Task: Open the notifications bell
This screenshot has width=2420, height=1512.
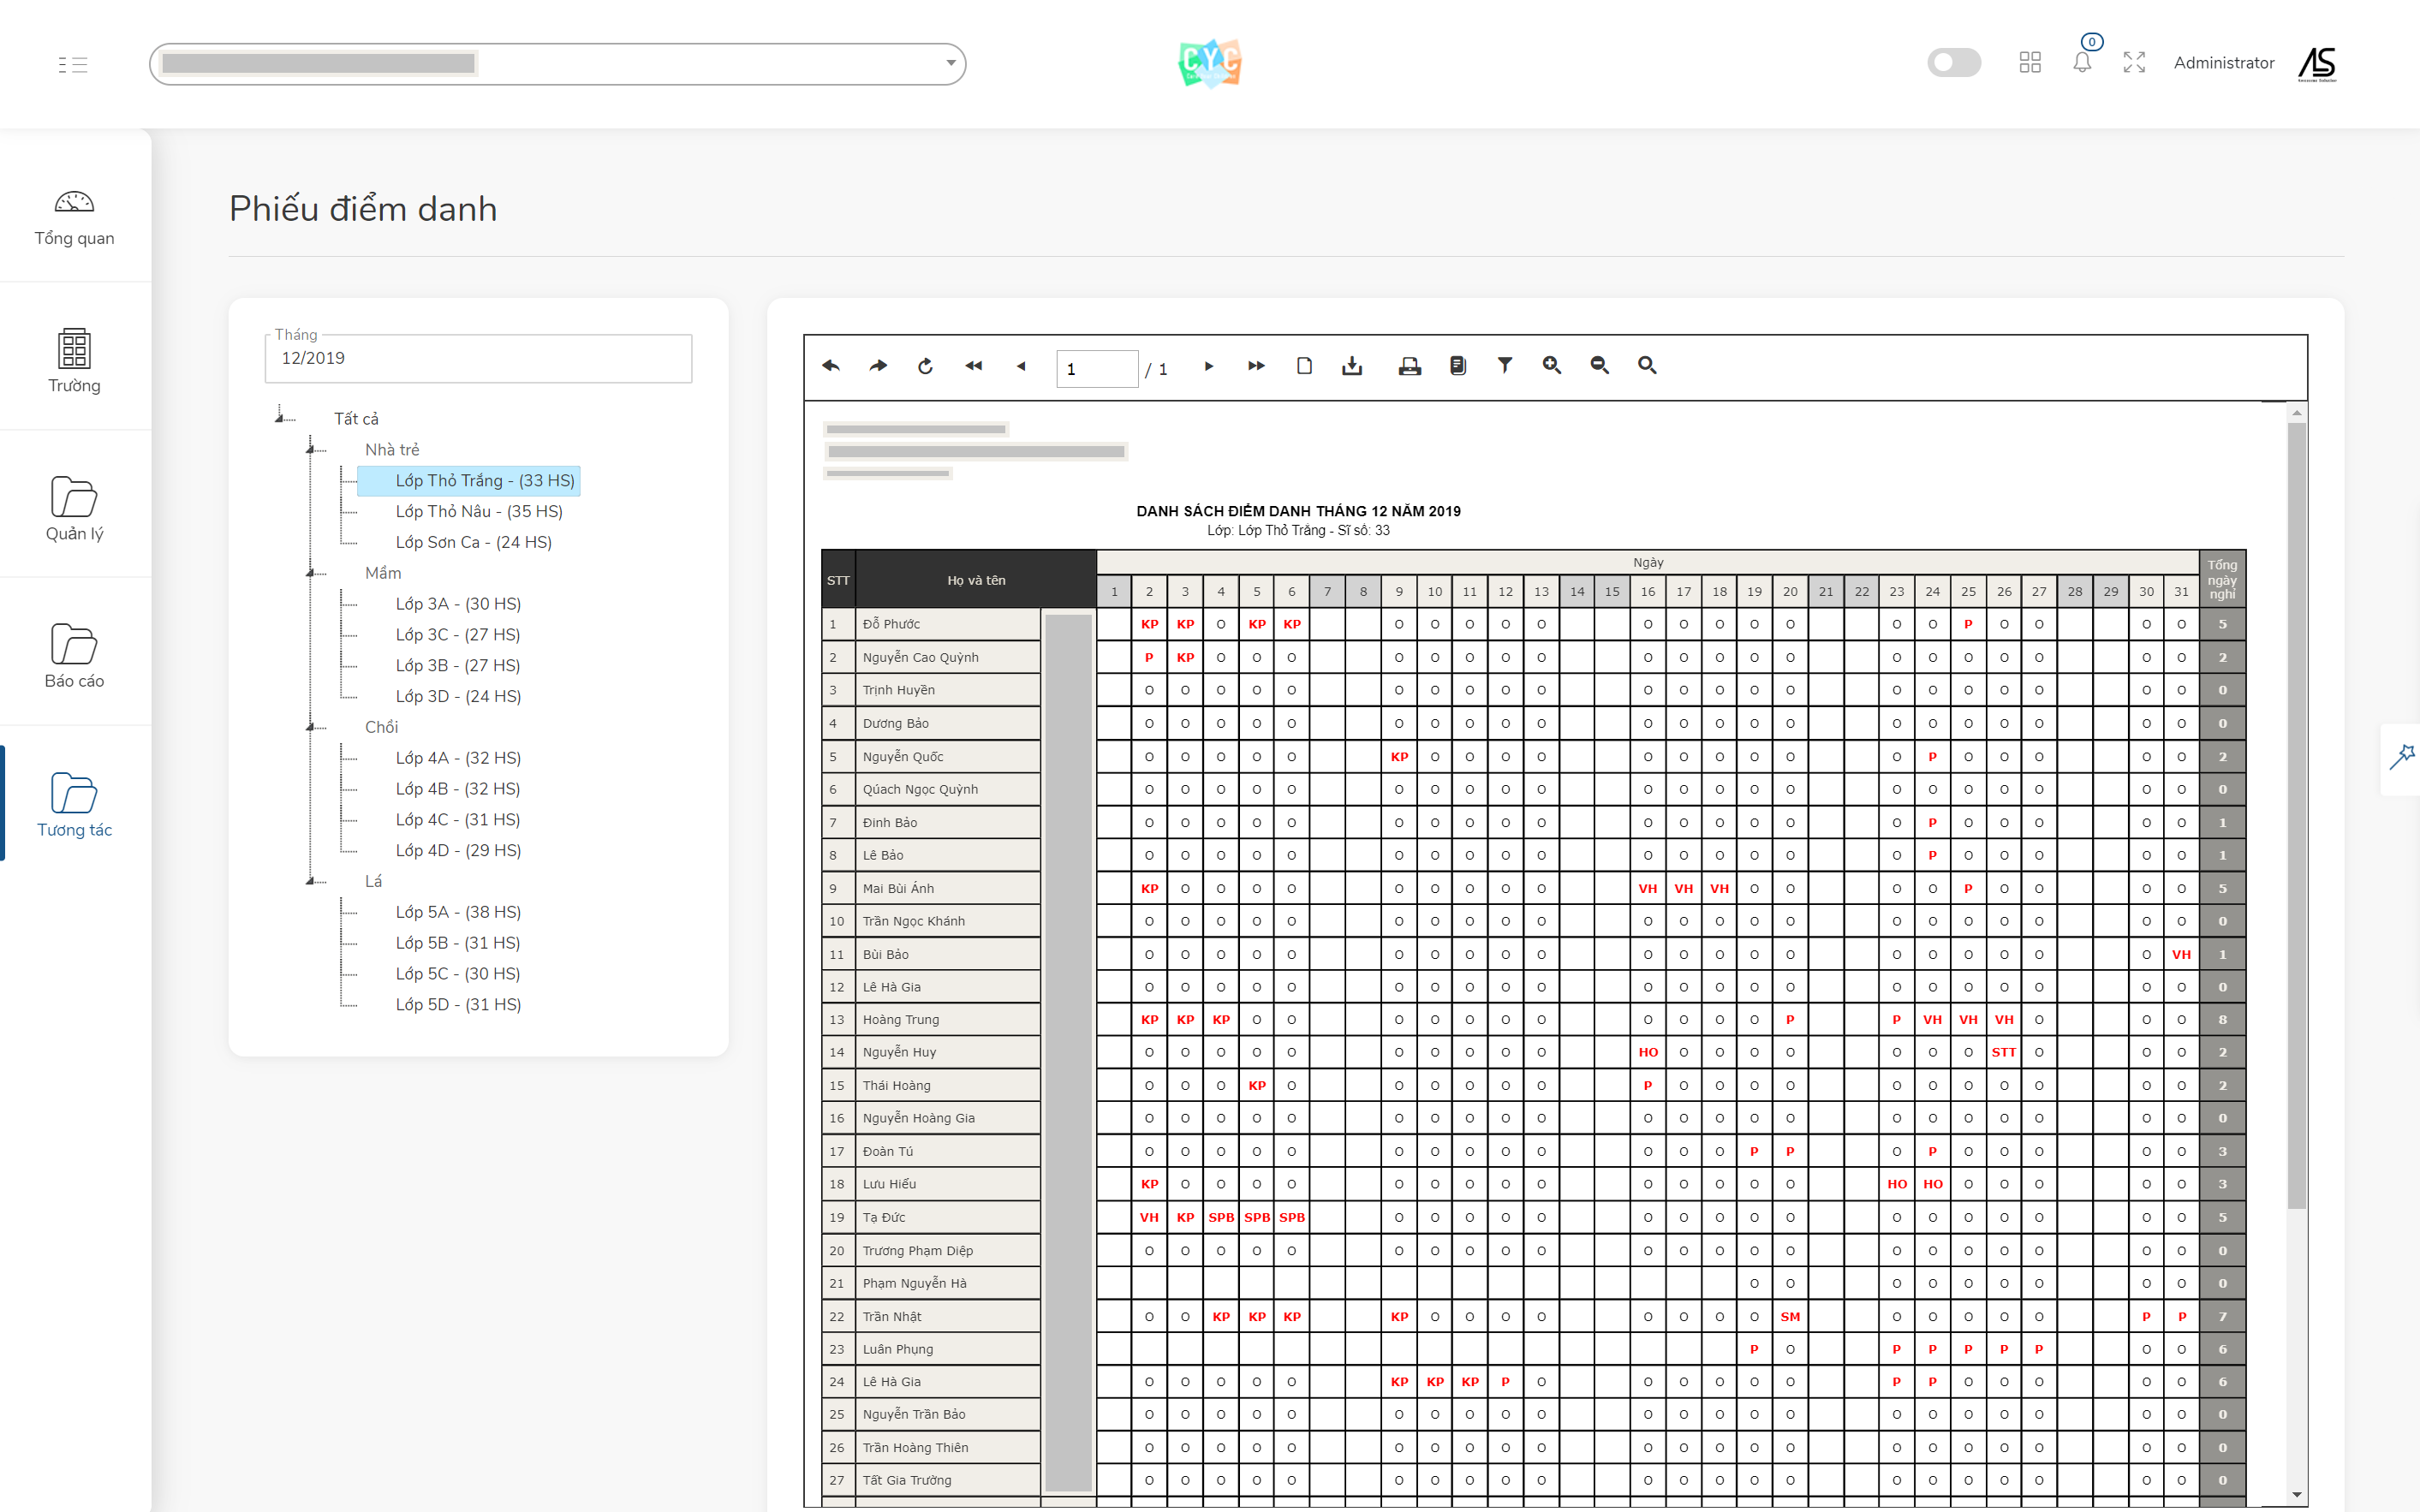Action: (x=2082, y=63)
